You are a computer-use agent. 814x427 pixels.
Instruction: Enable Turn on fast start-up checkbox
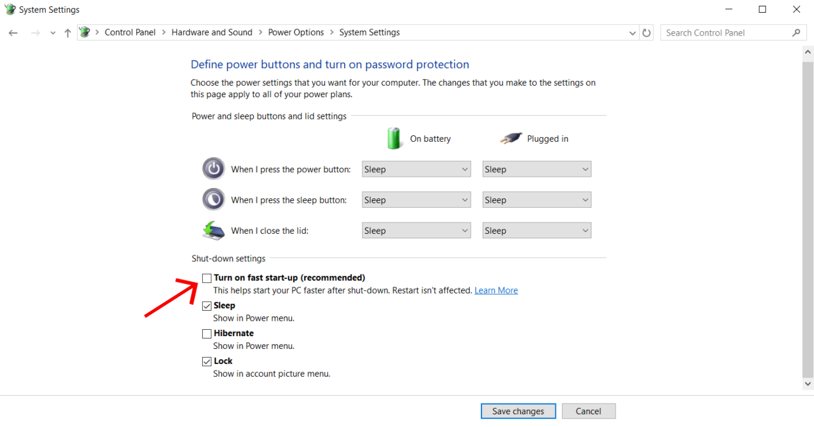[x=207, y=278]
